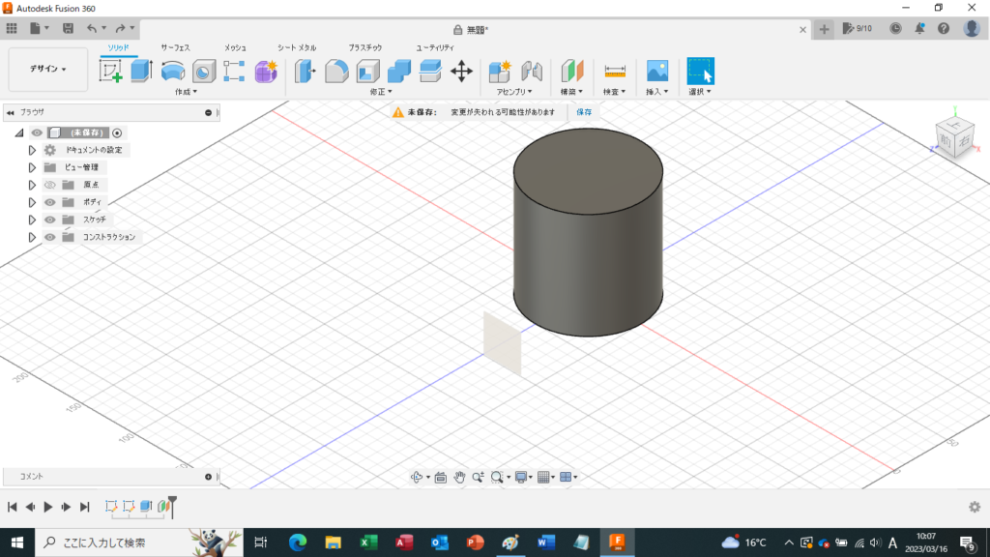Click the 保存 link in warning bar
The height and width of the screenshot is (557, 990).
pyautogui.click(x=584, y=112)
